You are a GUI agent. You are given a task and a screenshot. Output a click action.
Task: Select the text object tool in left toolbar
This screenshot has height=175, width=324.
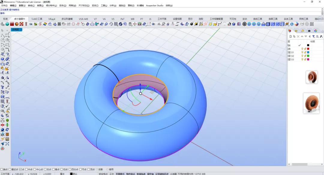pos(2,87)
